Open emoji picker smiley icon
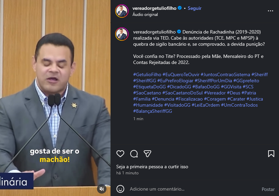This screenshot has height=196, width=279. coord(120,189)
